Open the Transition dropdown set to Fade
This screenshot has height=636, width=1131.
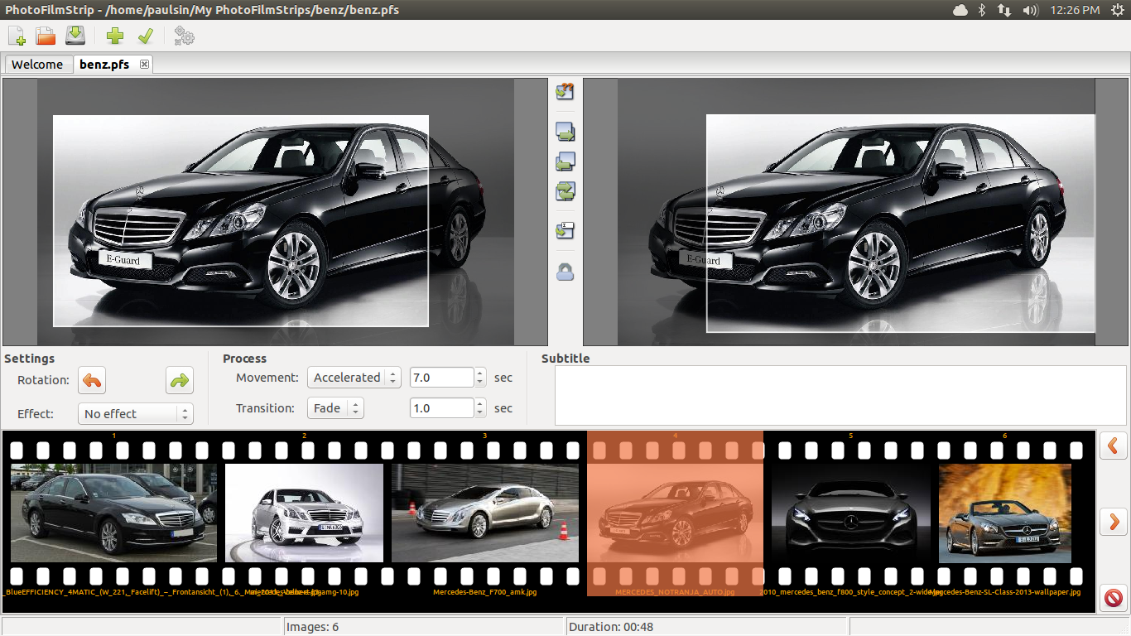(x=335, y=408)
